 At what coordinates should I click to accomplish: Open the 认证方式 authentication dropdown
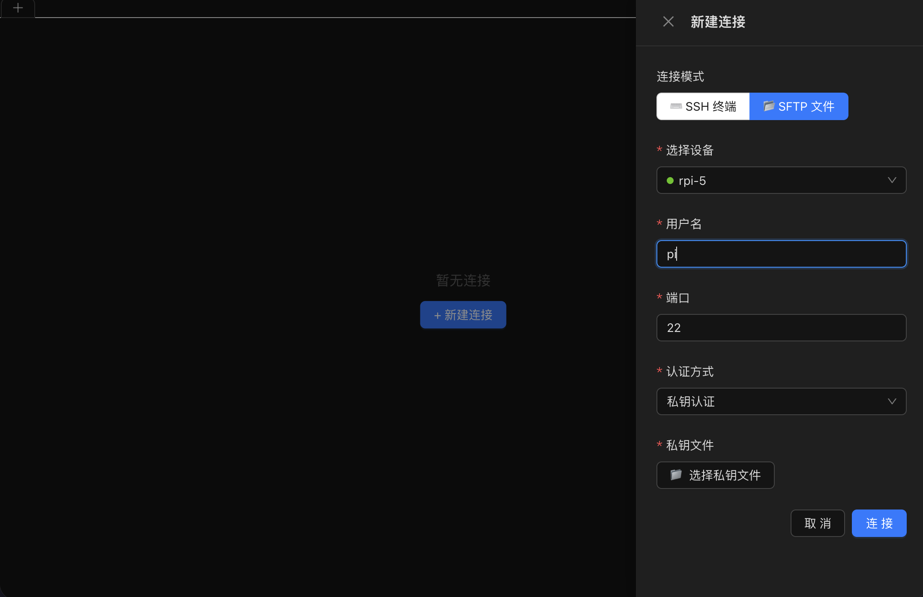coord(781,401)
